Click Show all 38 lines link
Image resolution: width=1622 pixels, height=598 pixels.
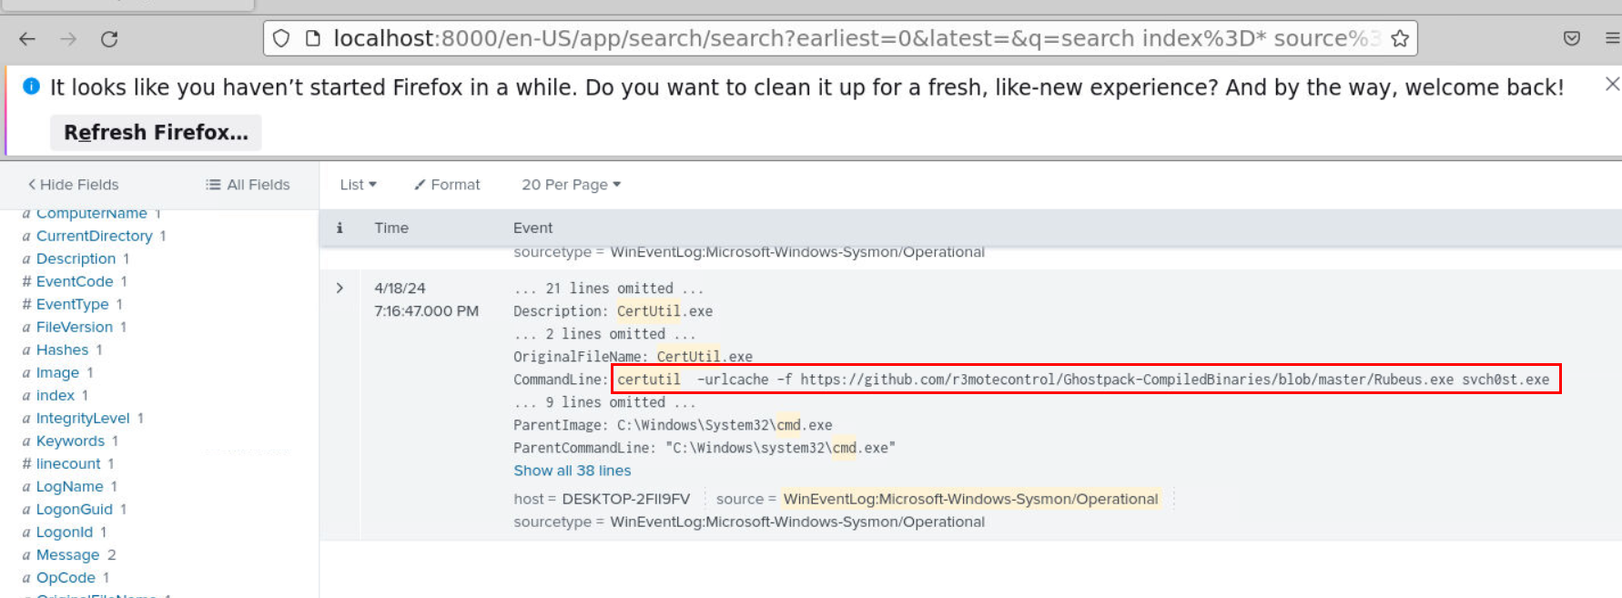572,471
